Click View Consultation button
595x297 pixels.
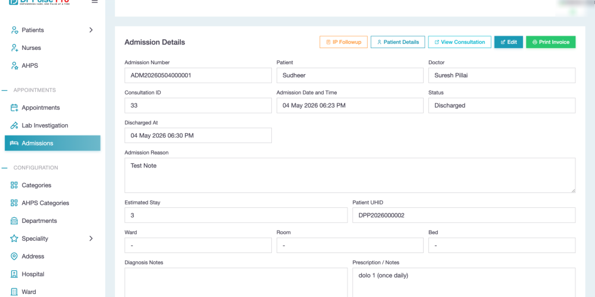click(x=459, y=42)
